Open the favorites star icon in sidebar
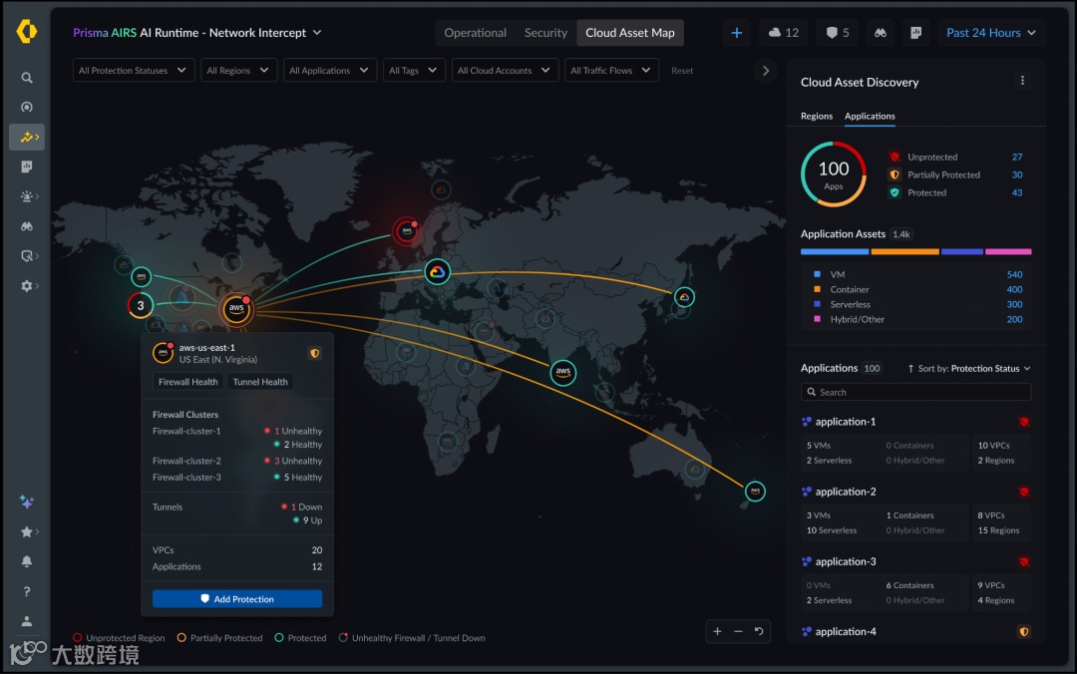The height and width of the screenshot is (674, 1077). click(27, 531)
